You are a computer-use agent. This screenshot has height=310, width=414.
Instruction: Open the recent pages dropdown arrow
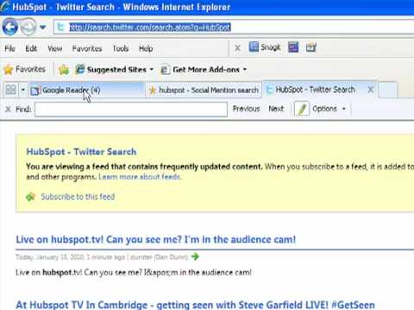point(43,28)
